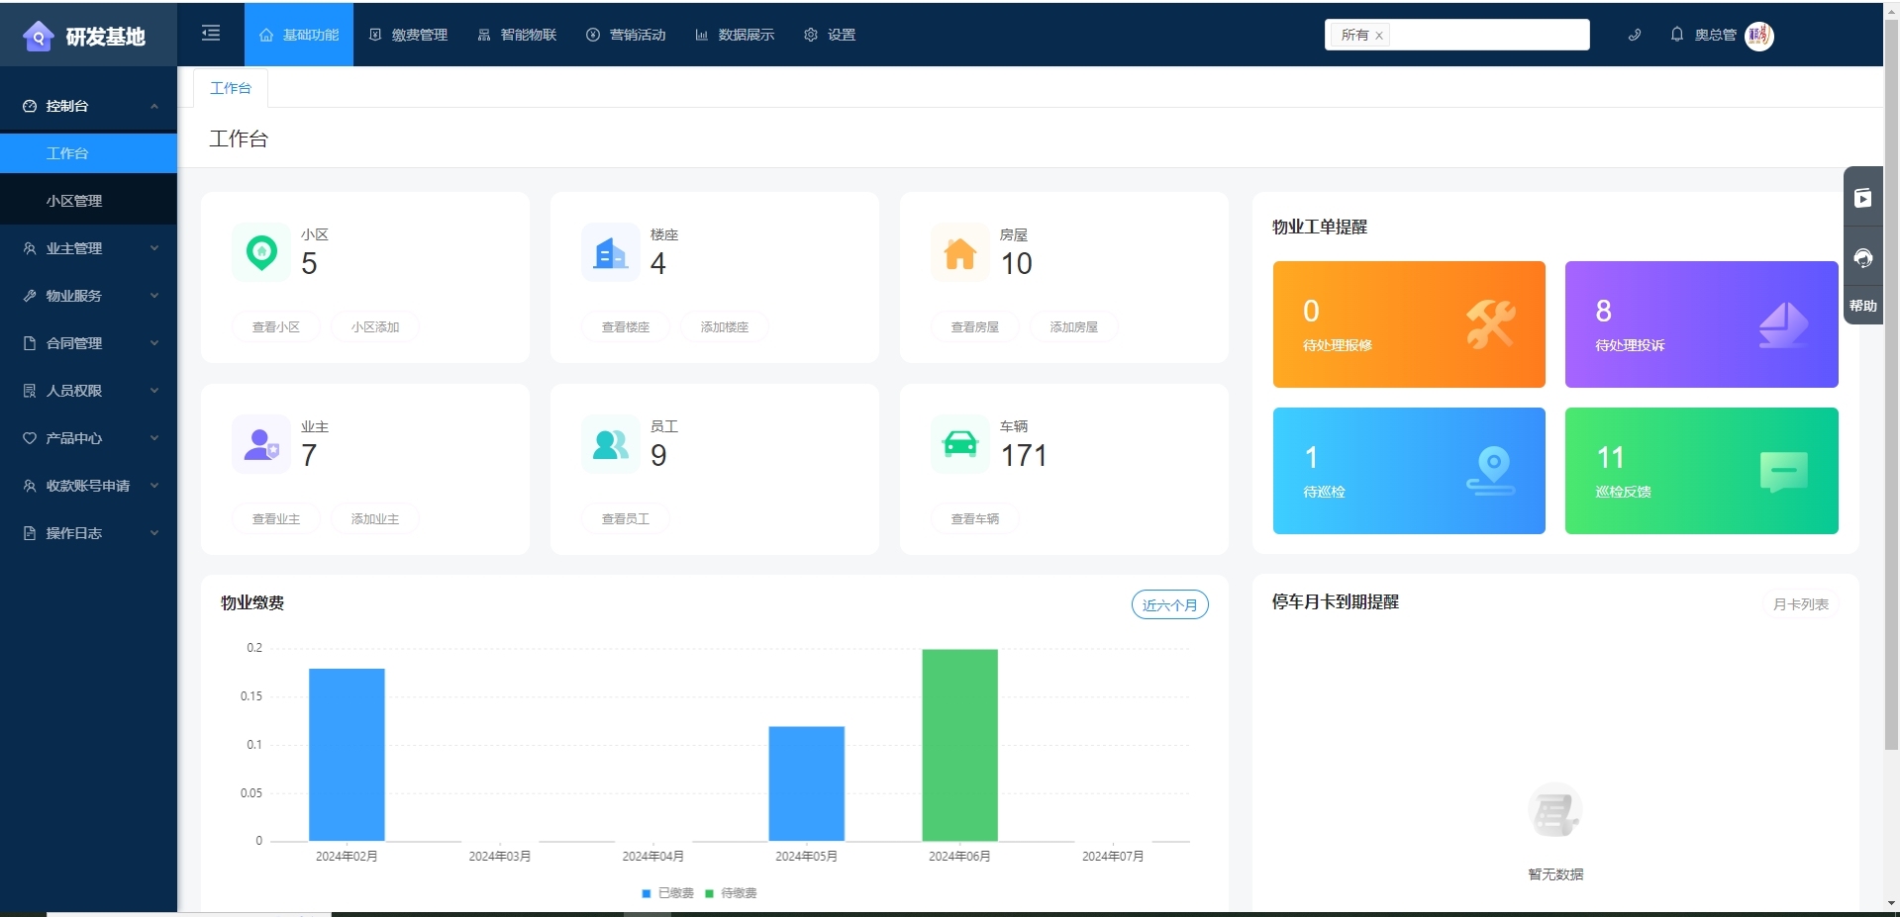Click the paper boat icon on 待处理投诉 card
This screenshot has width=1900, height=917.
[x=1783, y=324]
